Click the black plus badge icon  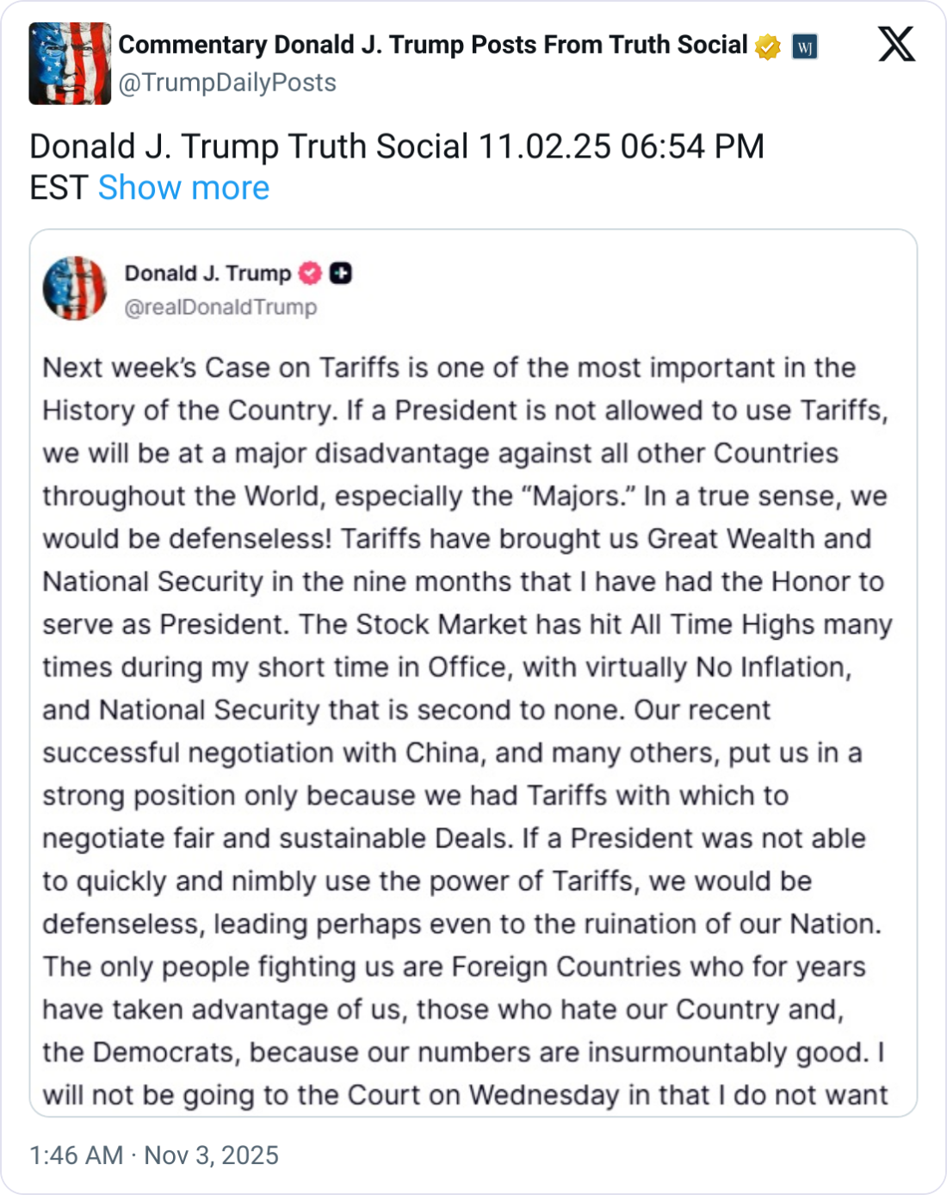pyautogui.click(x=341, y=274)
